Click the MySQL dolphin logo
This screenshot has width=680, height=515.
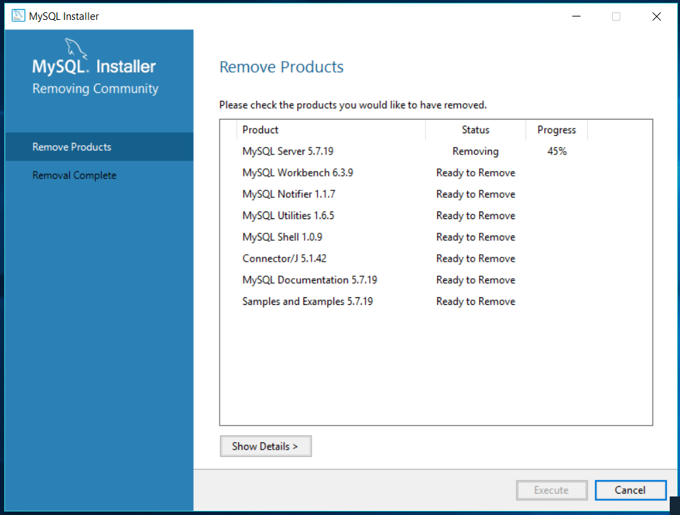click(76, 48)
